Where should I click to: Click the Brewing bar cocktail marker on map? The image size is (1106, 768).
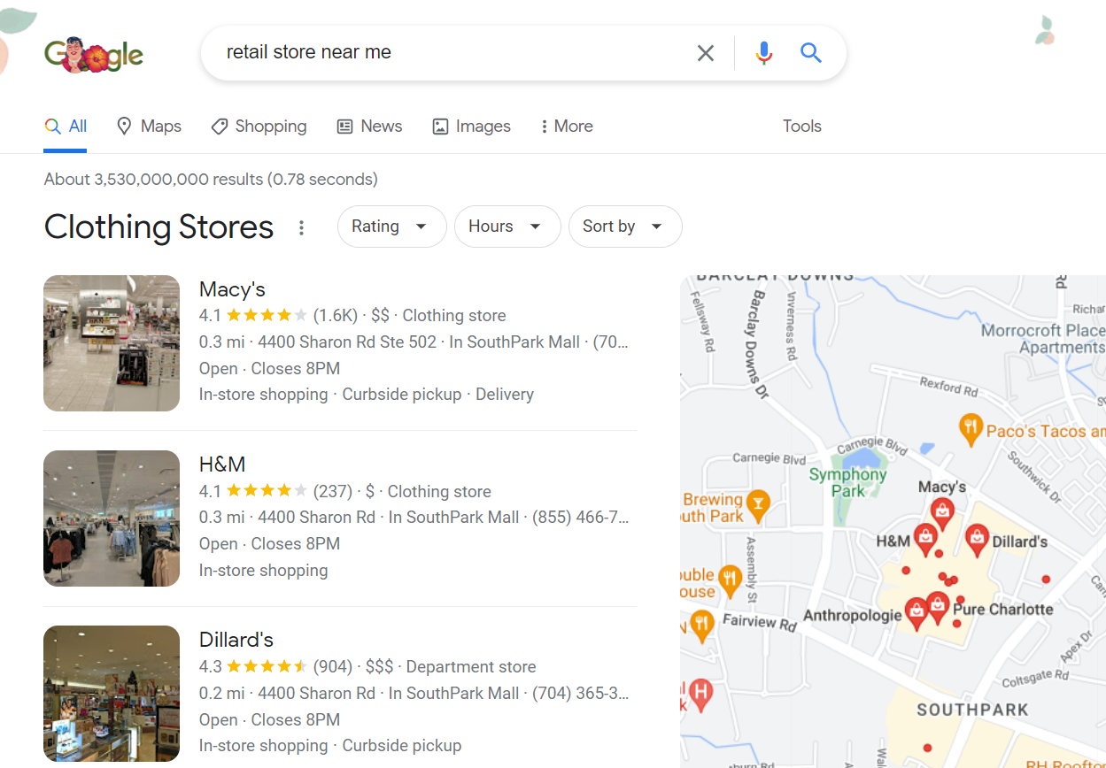(757, 504)
